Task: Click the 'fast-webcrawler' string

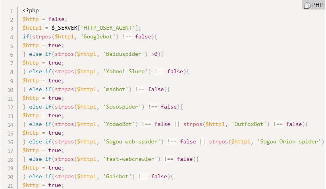Action: (x=130, y=159)
